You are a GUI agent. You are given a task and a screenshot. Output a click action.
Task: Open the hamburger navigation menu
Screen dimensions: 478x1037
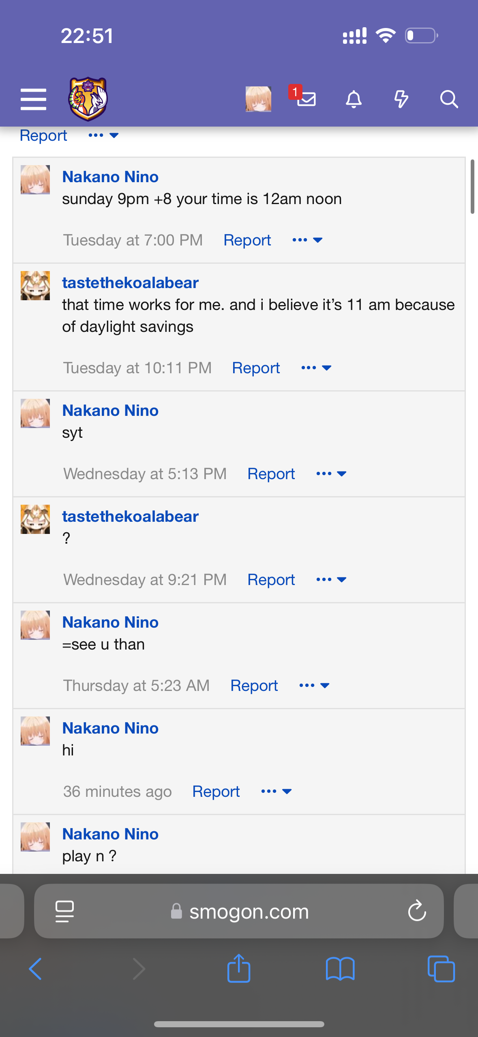(33, 99)
